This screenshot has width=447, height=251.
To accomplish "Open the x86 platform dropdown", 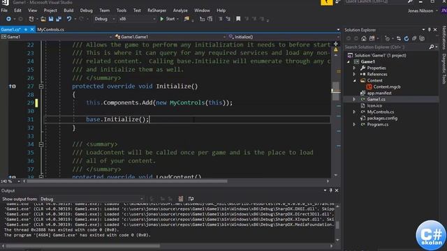I will (137, 19).
